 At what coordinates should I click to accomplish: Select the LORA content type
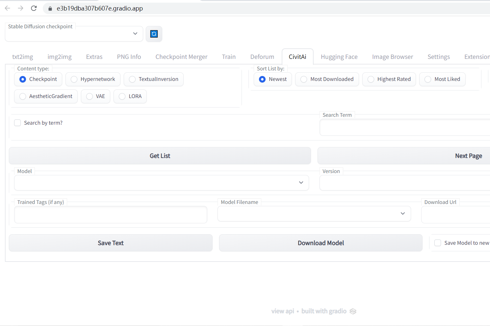(130, 96)
